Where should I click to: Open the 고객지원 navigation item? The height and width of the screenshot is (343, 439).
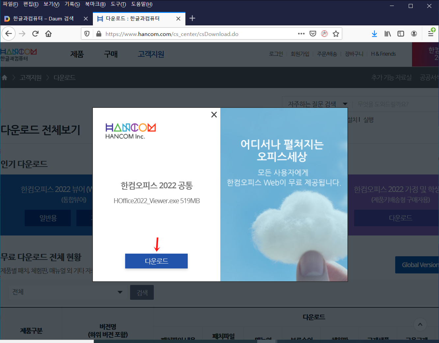point(151,54)
